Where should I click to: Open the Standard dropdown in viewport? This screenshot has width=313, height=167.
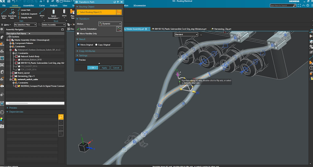186,35
